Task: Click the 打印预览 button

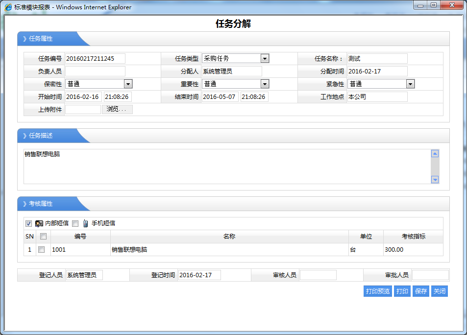Action: [377, 291]
